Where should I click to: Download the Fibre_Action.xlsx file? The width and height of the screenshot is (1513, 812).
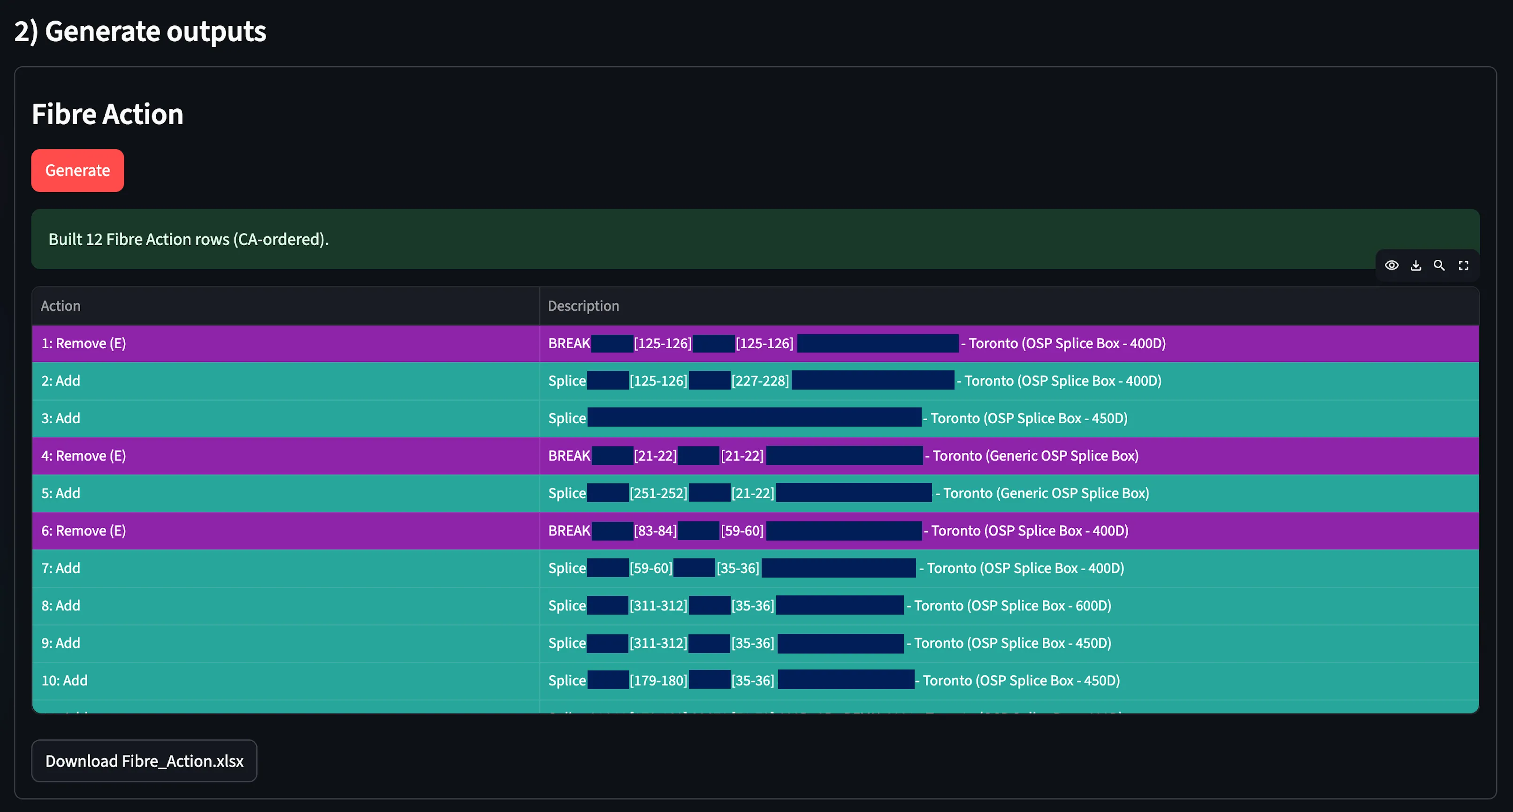click(144, 761)
